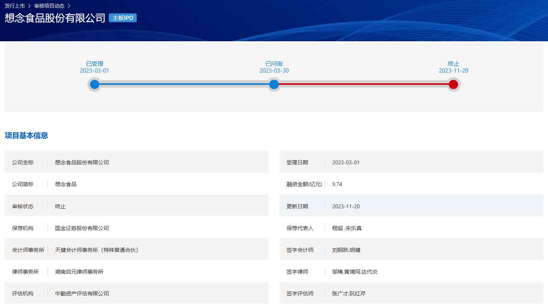Click the sponsor name 国金证券股份有限公司
The image size is (548, 308).
click(82, 228)
